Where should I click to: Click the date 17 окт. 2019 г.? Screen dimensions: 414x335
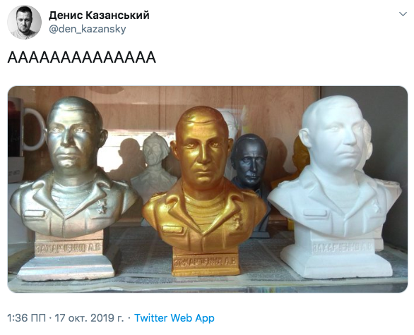pos(89,318)
